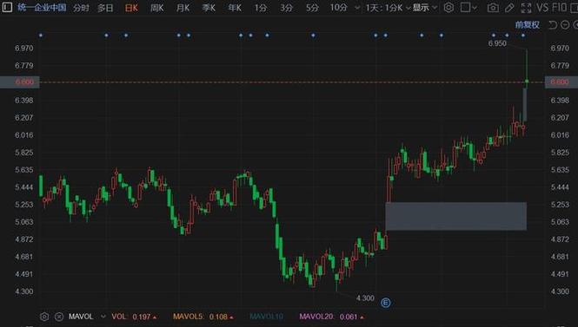This screenshot has height=327, width=578.
Task: Expand the MAVOL indicator dropdown
Action: point(103,317)
